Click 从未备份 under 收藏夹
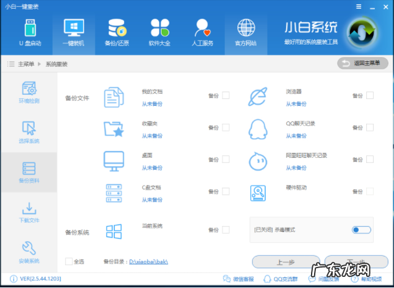 (152, 136)
